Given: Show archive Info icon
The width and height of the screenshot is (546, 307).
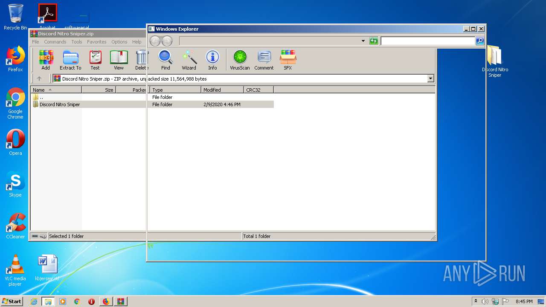Looking at the screenshot, I should (212, 60).
